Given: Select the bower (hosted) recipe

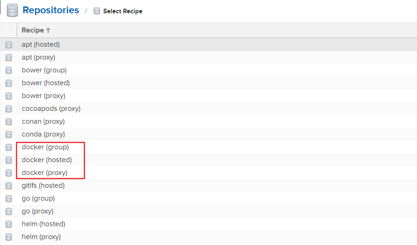Looking at the screenshot, I should 45,83.
